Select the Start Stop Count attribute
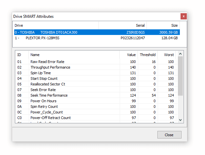This screenshot has width=205, height=155. click(x=97, y=78)
